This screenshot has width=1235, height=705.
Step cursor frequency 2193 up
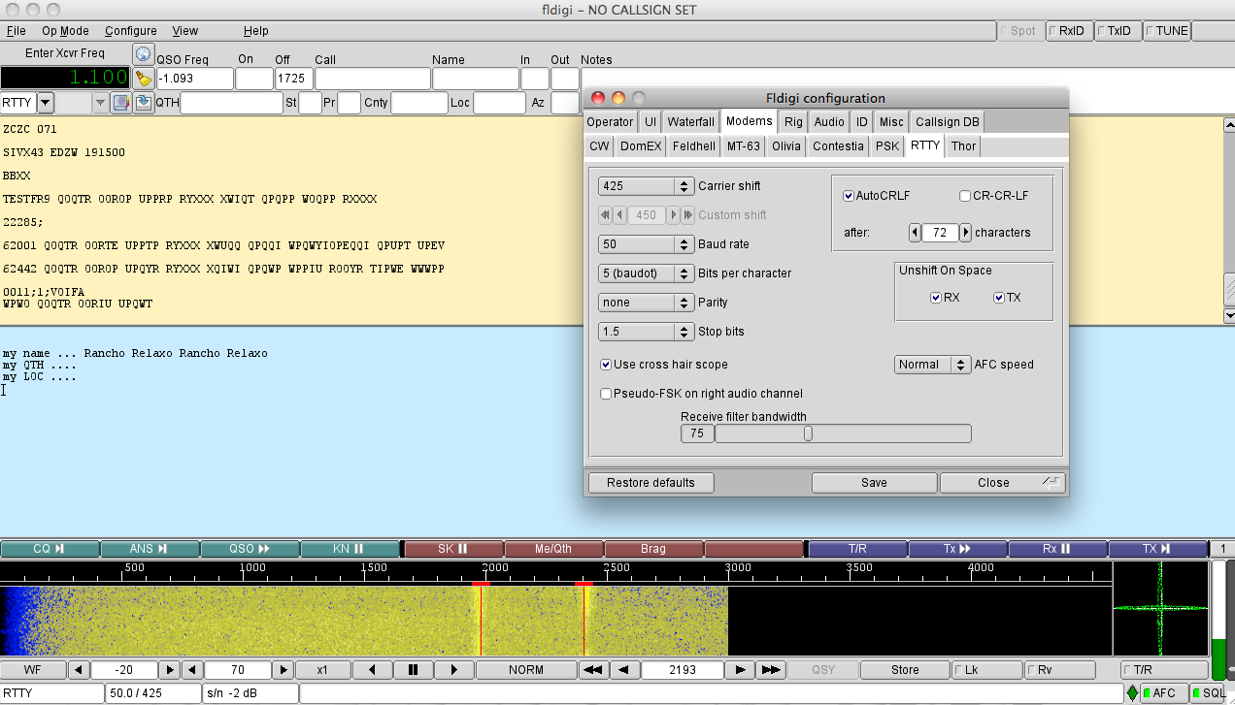[x=741, y=670]
